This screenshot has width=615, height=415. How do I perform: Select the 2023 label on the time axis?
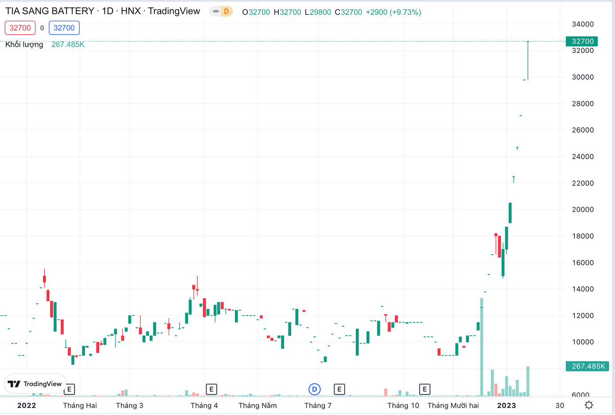507,405
